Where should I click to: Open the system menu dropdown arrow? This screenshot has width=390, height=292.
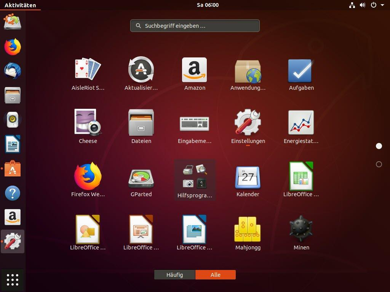[x=382, y=5]
